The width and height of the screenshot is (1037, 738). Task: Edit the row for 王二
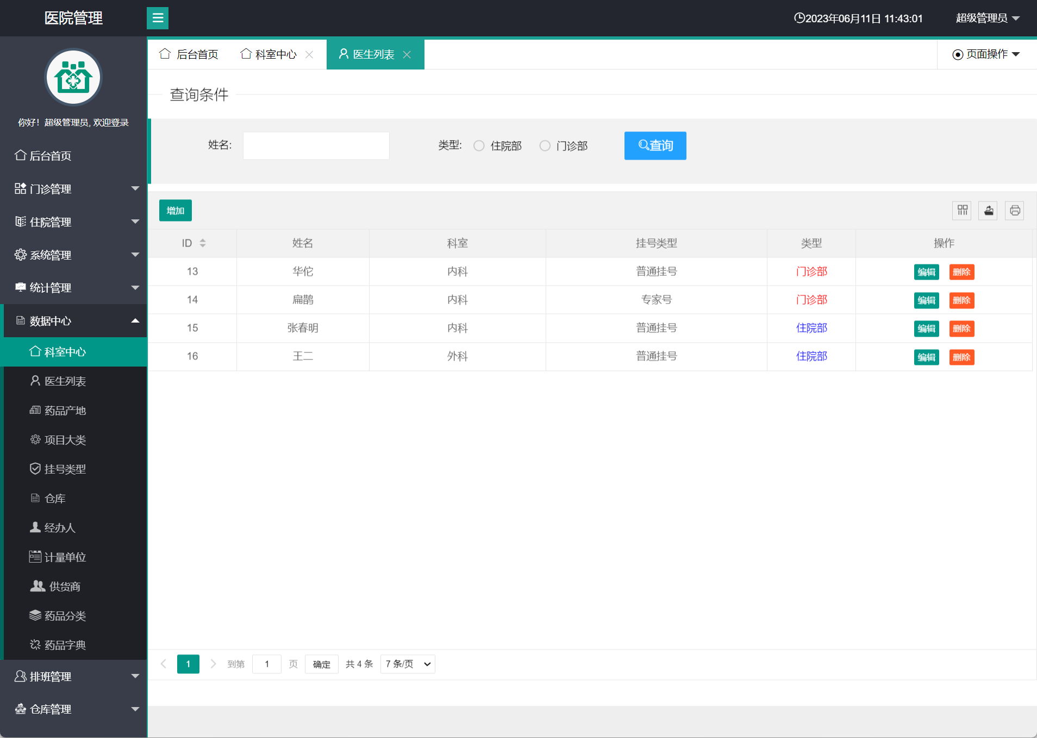926,357
